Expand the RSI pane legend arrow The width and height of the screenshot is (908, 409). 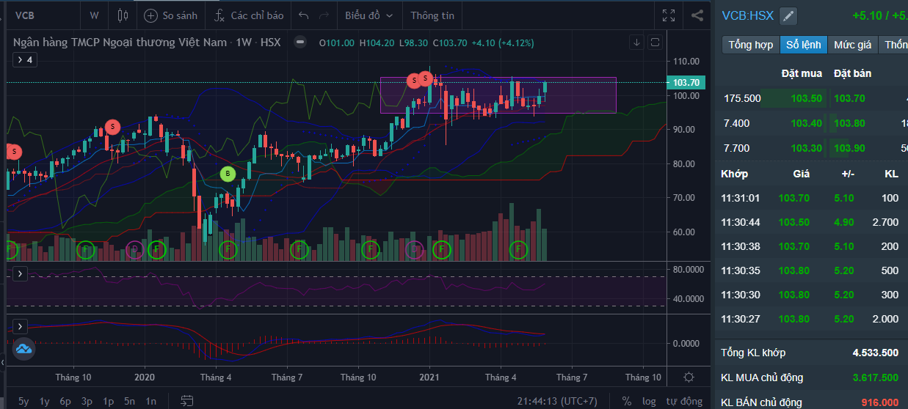[x=21, y=273]
